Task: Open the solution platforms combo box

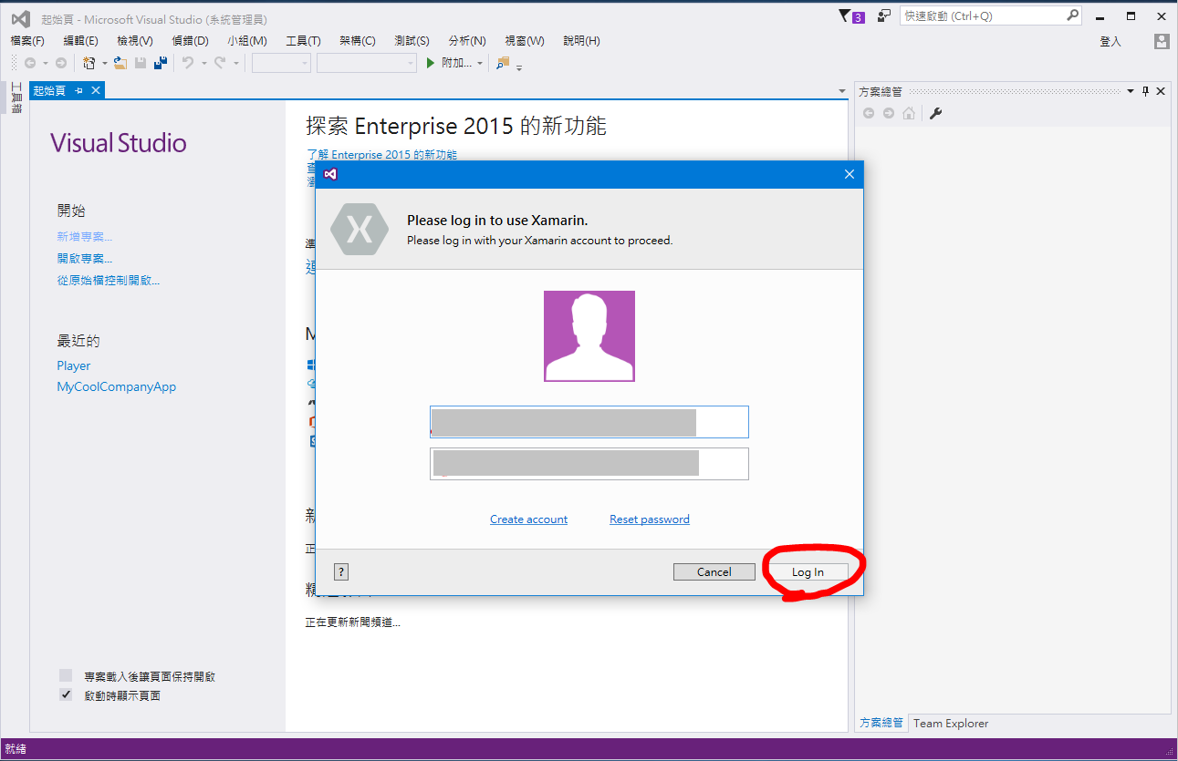Action: 367,63
